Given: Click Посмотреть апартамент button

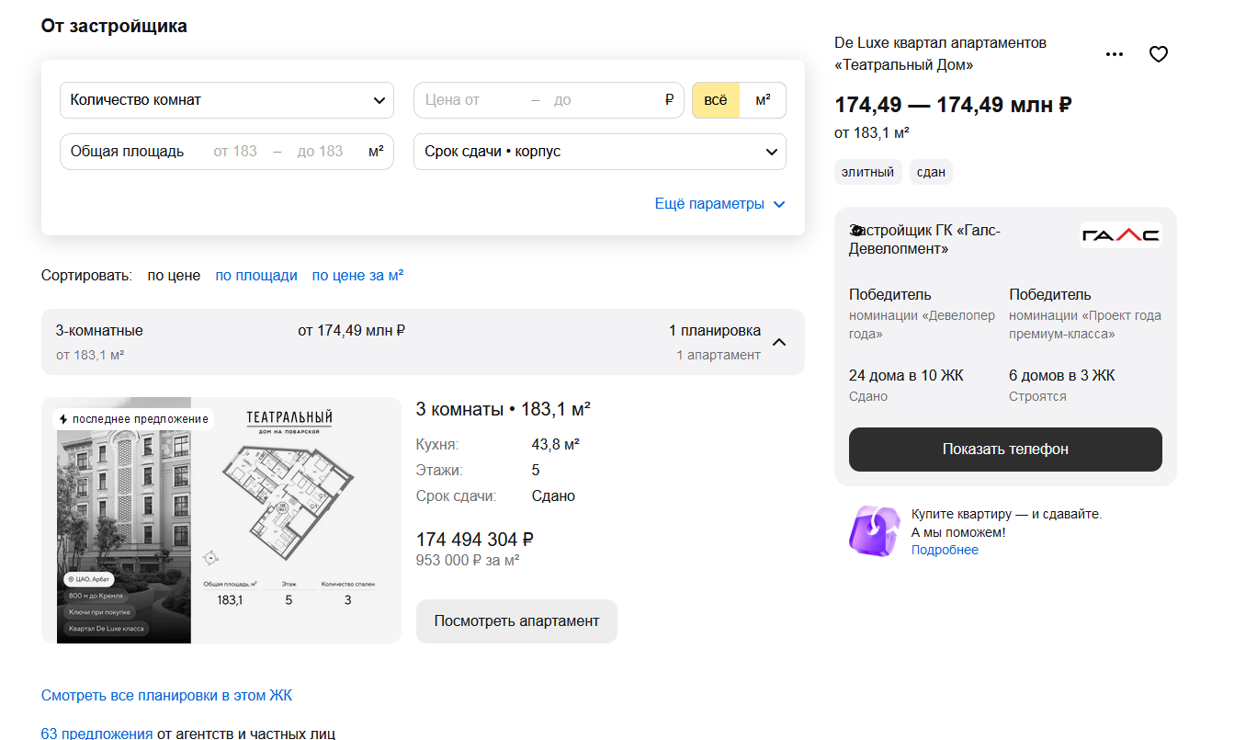Looking at the screenshot, I should (x=516, y=621).
